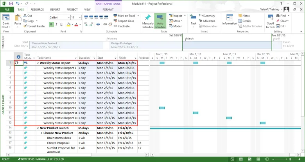The height and width of the screenshot is (162, 305).
Task: Collapse Choose New Product subtask group
Action: point(41,133)
